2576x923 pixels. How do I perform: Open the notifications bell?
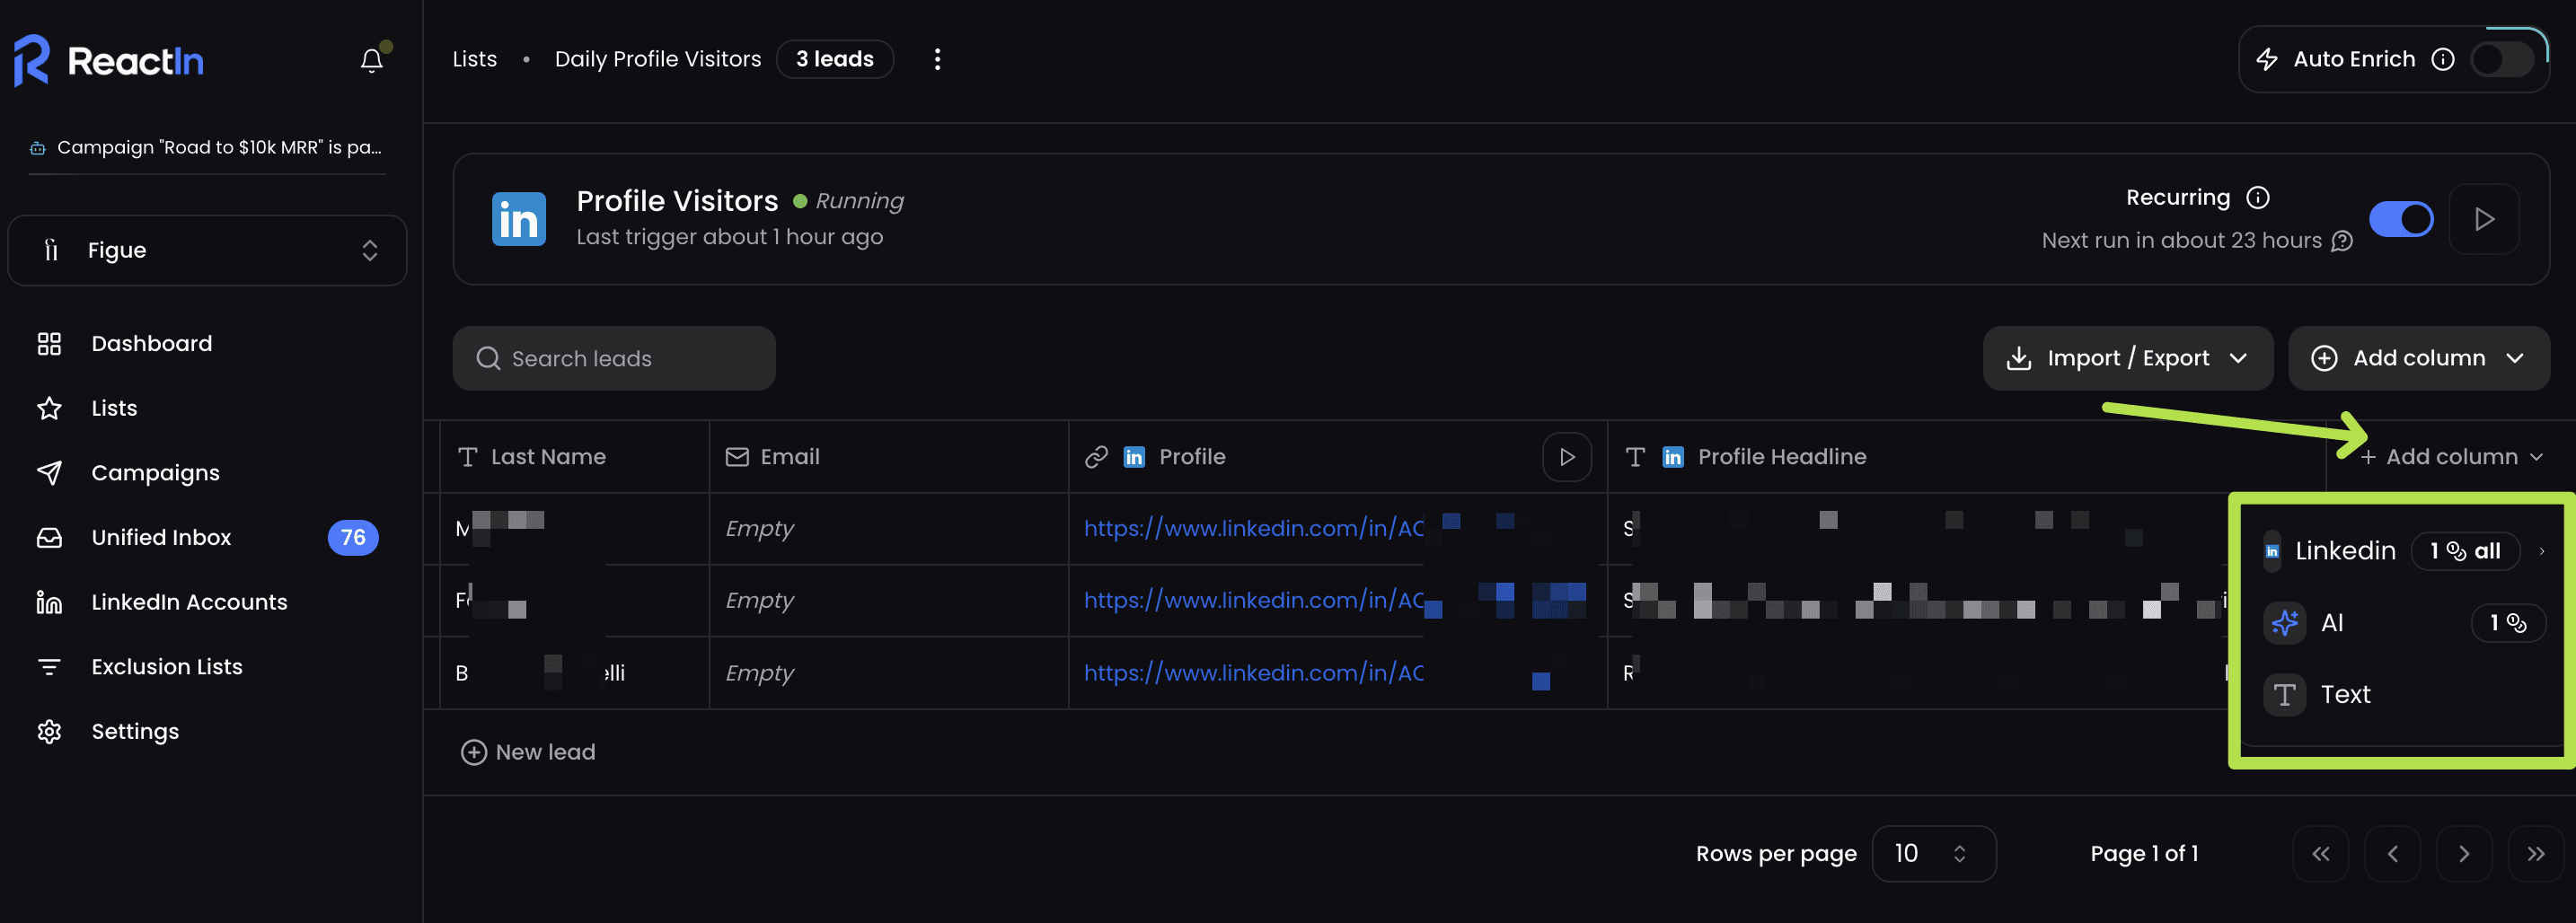371,60
